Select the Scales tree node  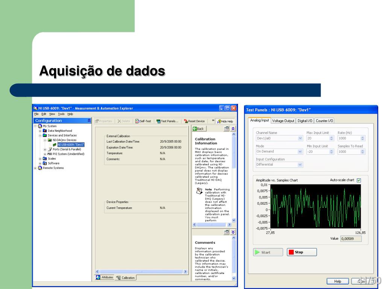coord(52,159)
